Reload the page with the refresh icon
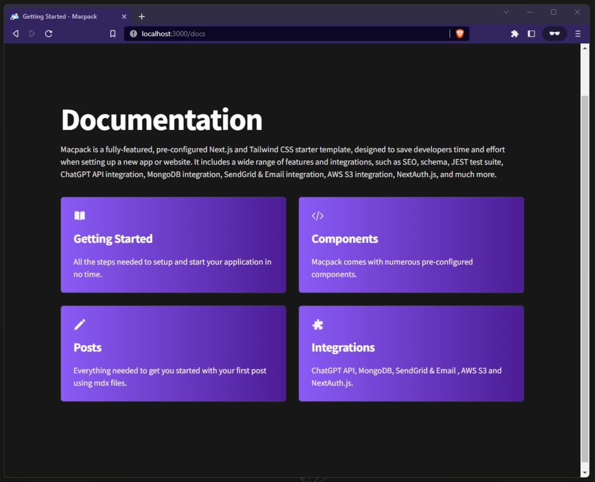Viewport: 595px width, 482px height. pyautogui.click(x=49, y=34)
